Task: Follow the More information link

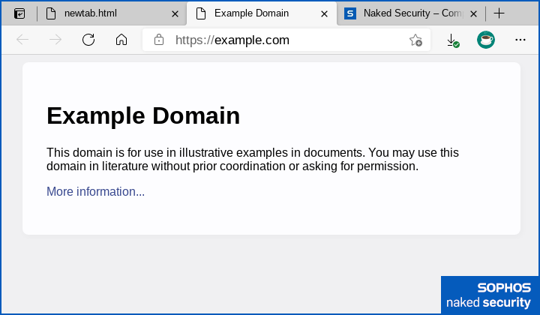Action: point(95,192)
